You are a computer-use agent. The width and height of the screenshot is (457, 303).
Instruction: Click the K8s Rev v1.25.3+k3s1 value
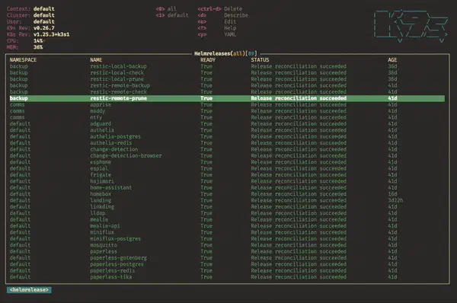(x=52, y=35)
